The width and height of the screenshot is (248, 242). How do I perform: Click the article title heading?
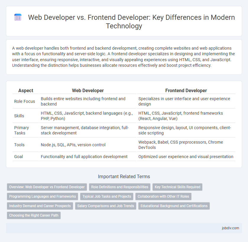tap(131, 22)
